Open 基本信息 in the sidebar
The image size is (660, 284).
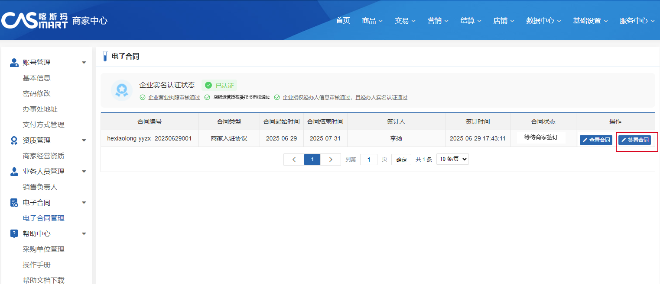click(36, 78)
